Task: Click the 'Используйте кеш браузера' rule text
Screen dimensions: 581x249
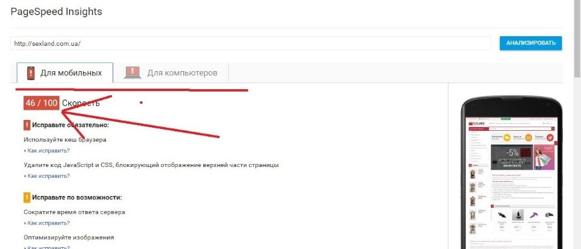Action: pyautogui.click(x=65, y=140)
